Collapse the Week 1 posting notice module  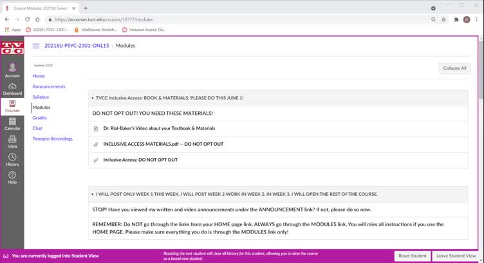(x=92, y=194)
